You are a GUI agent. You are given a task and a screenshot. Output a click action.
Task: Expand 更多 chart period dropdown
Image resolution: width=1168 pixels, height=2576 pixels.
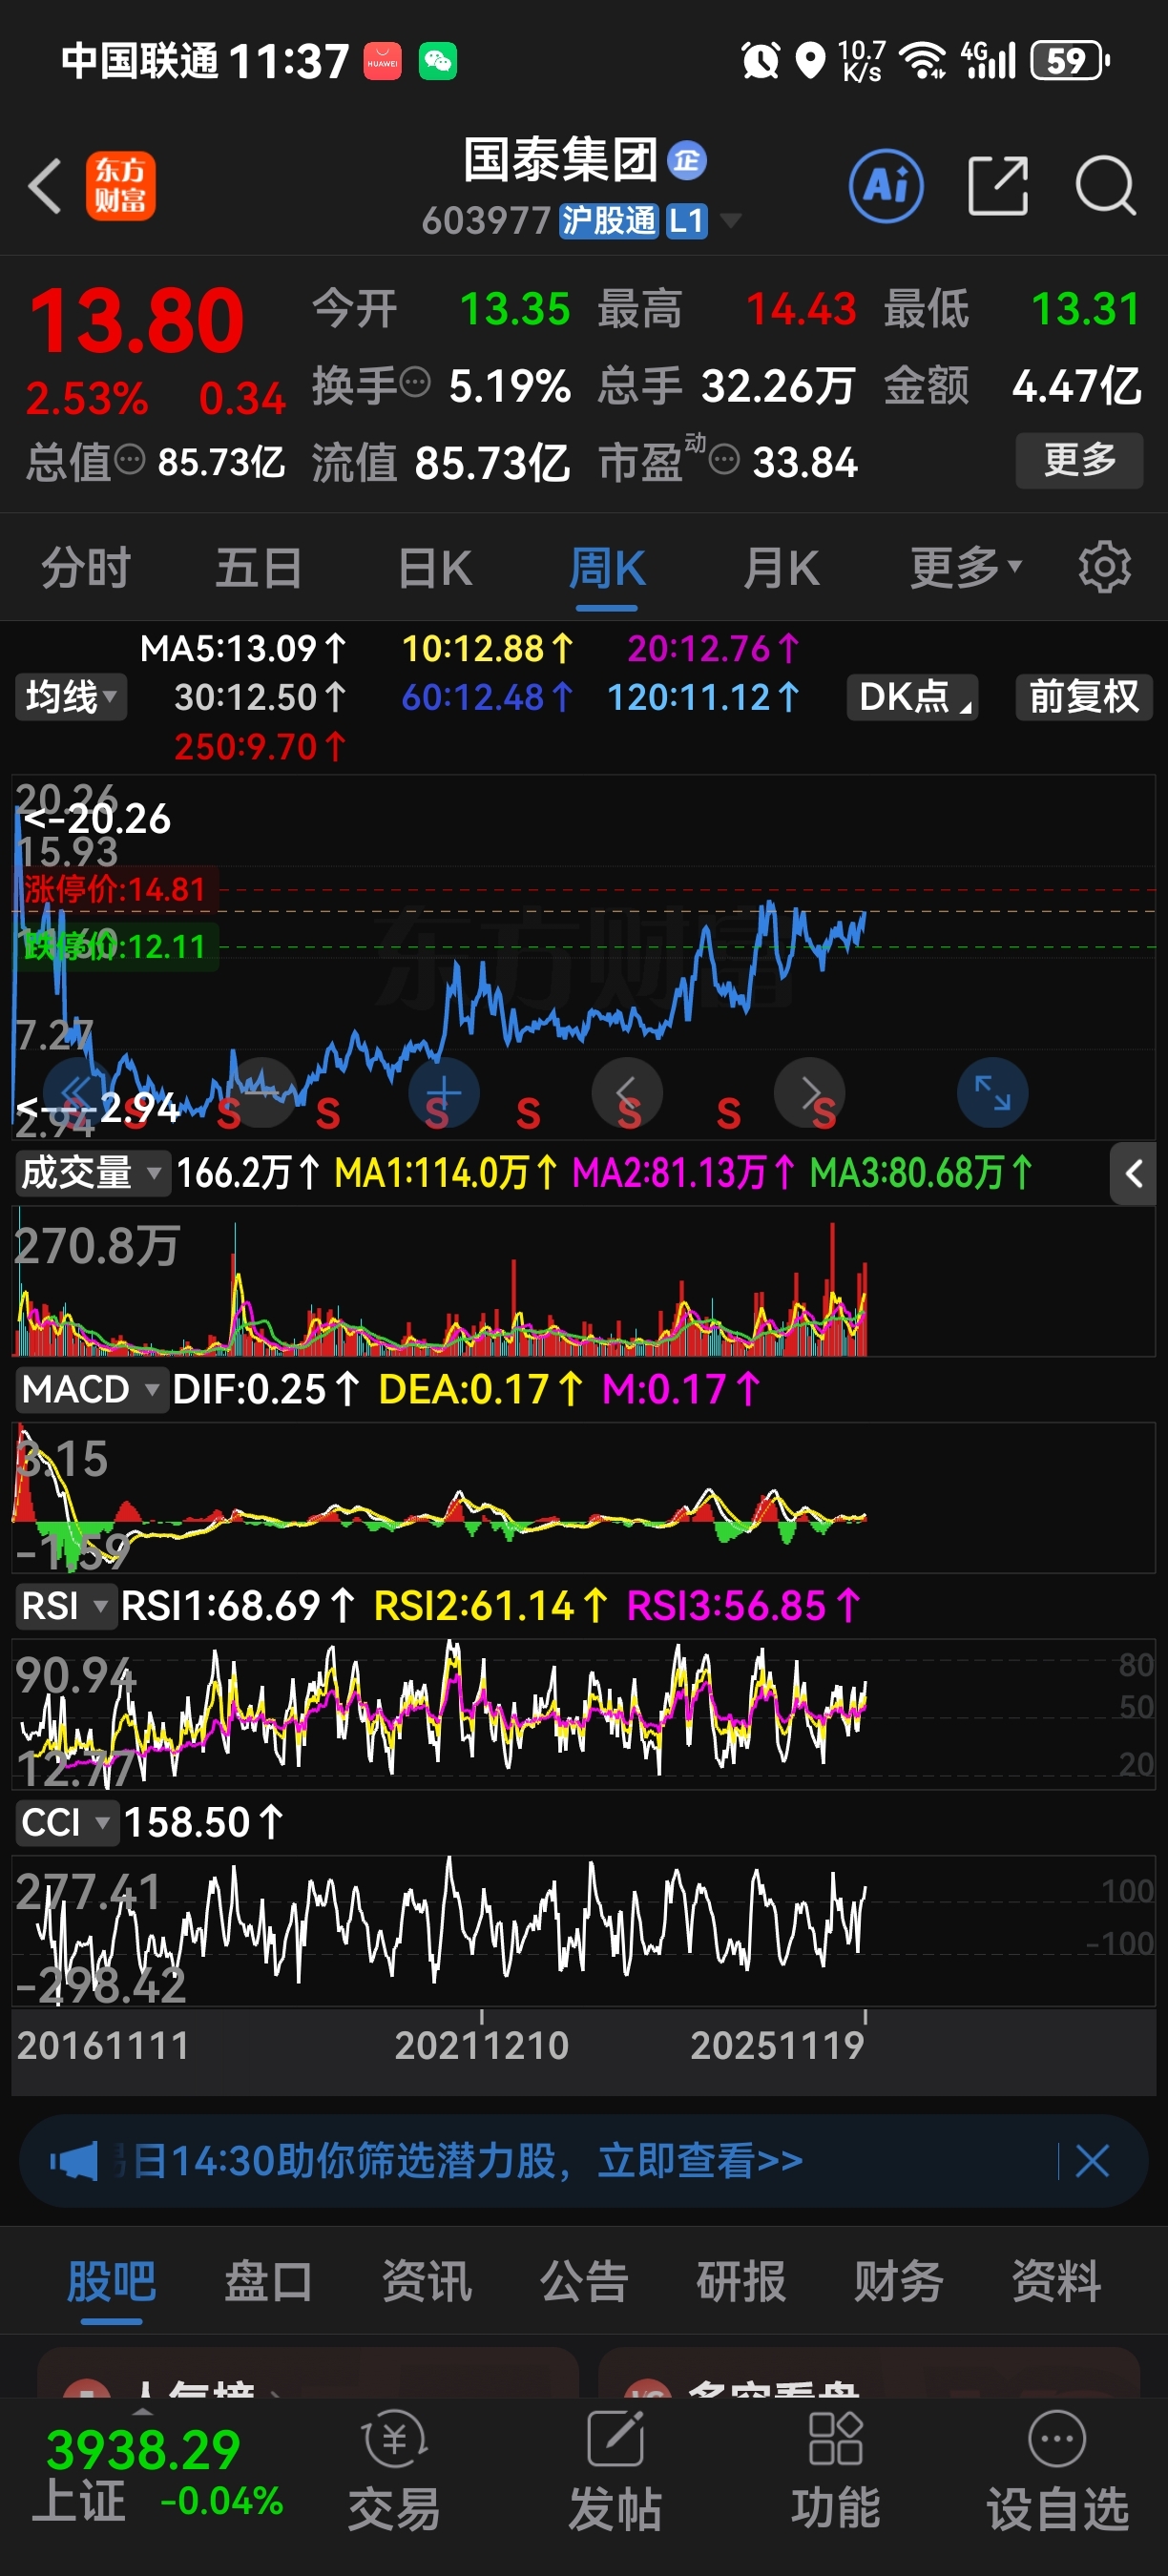point(966,567)
